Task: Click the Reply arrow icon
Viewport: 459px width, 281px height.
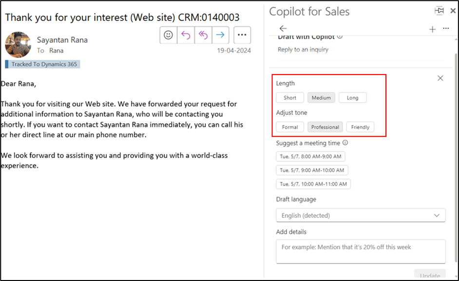Action: coord(186,35)
